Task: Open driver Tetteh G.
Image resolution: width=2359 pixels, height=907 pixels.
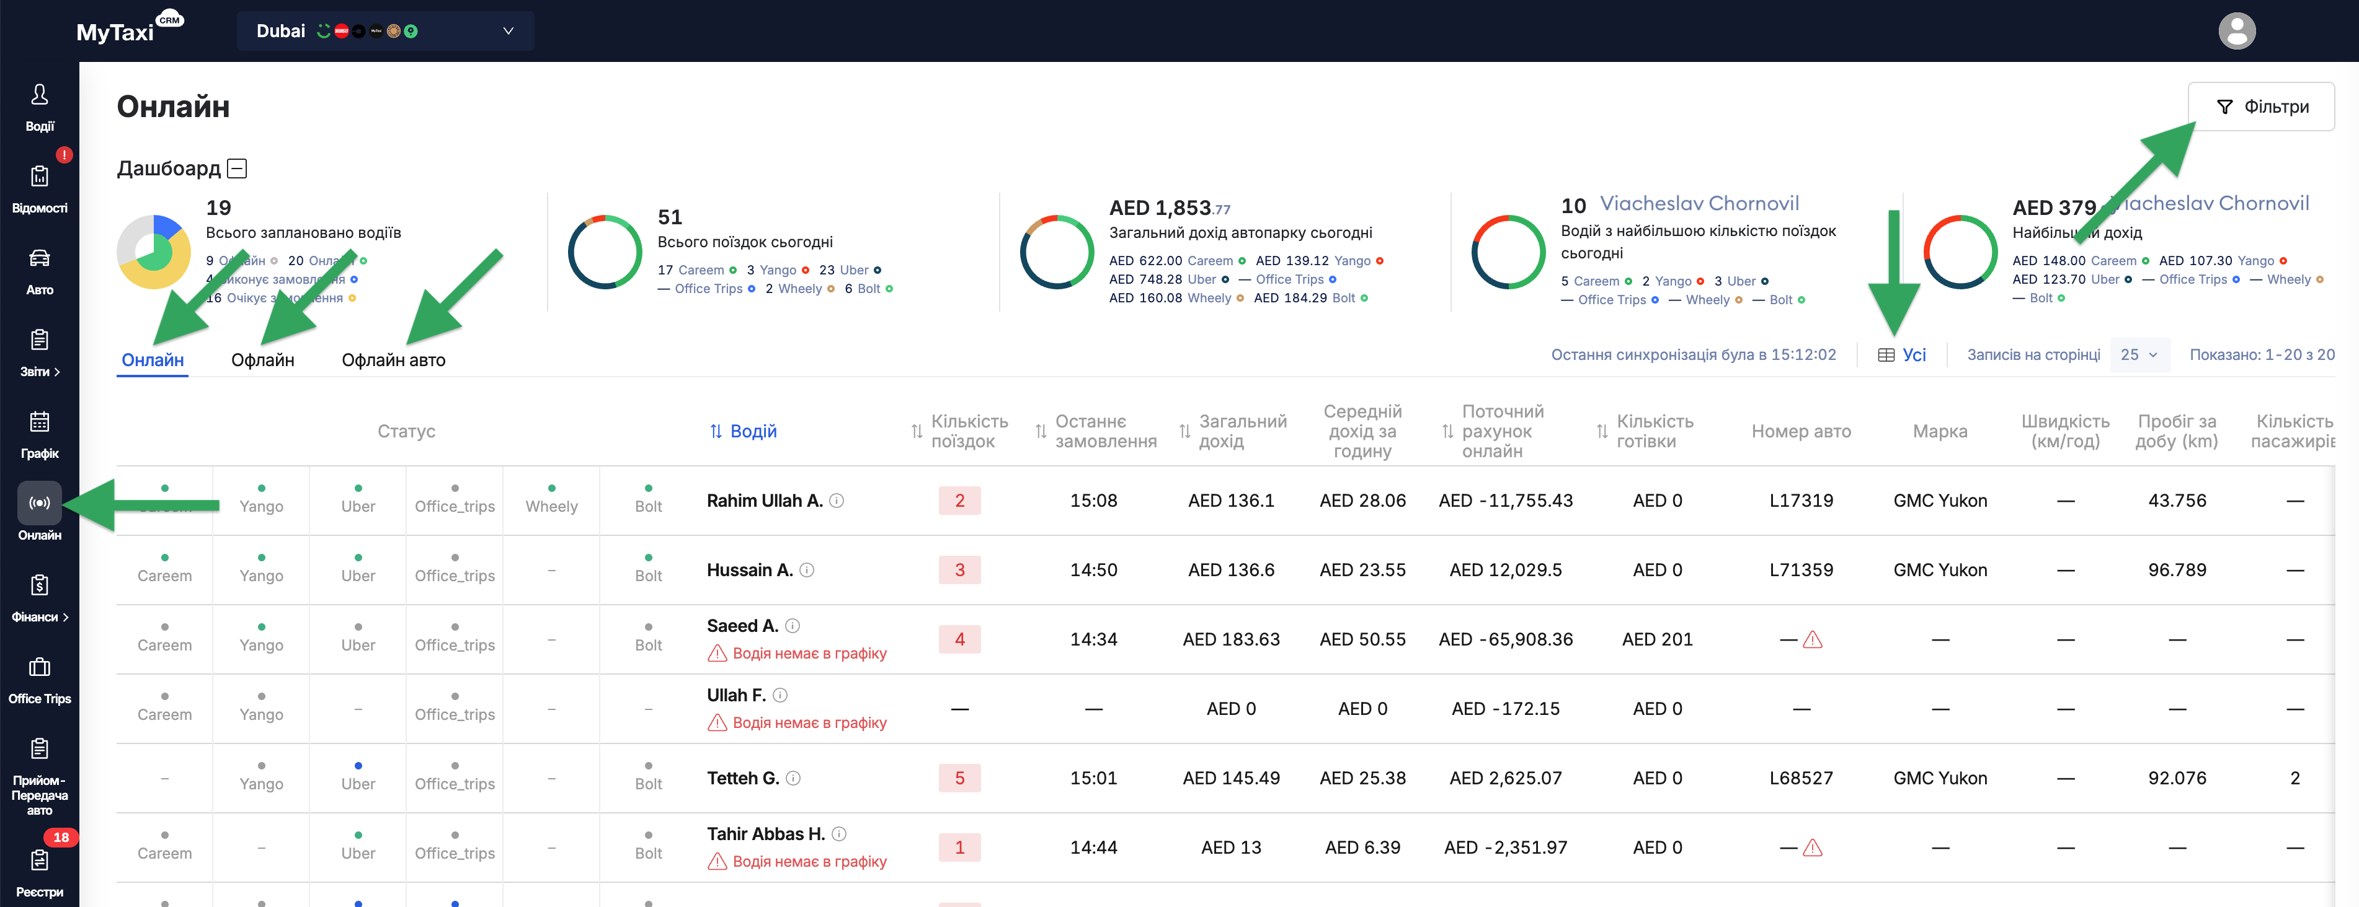Action: click(743, 778)
